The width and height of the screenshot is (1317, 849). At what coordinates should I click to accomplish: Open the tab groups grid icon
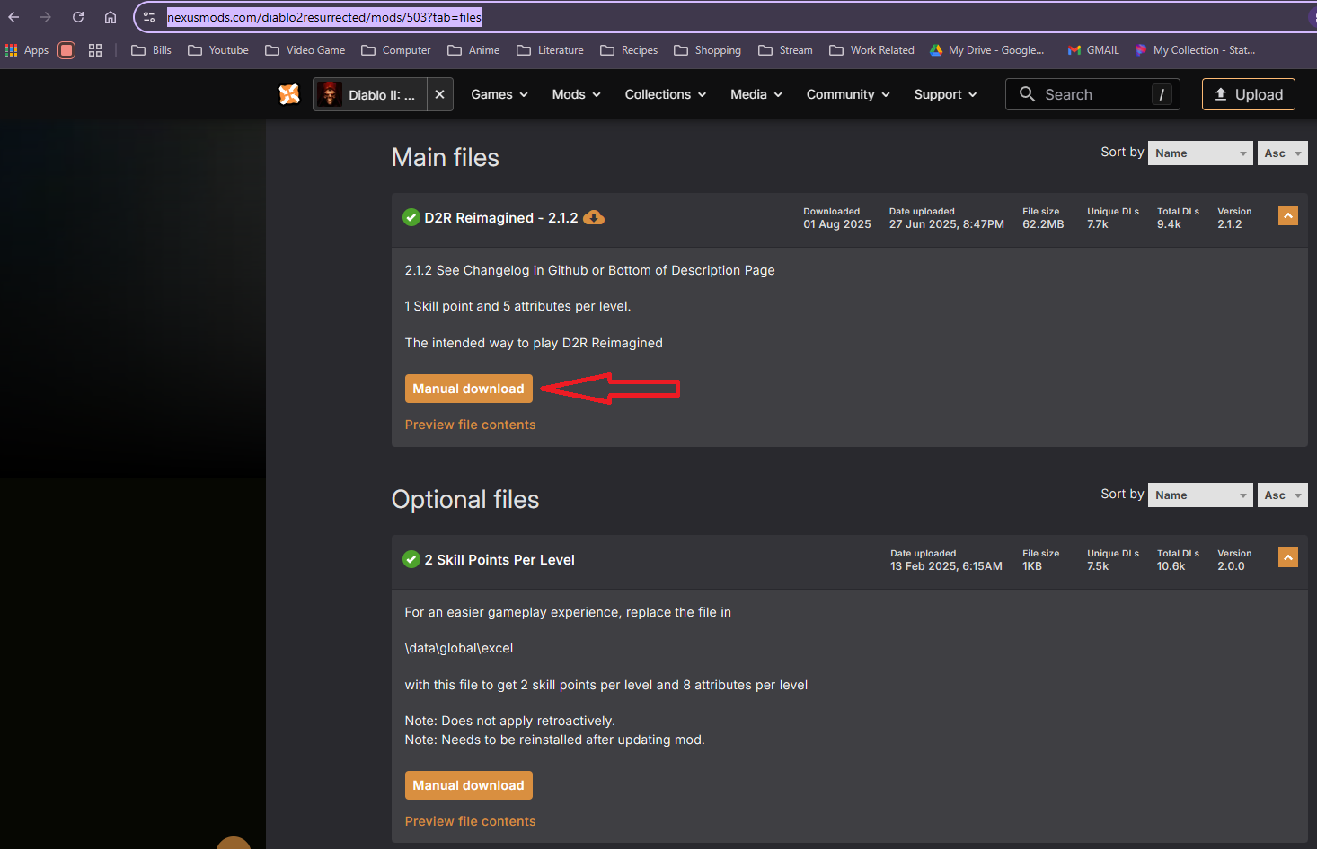click(95, 50)
